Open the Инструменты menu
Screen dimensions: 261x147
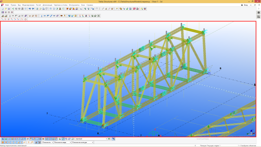pos(74,5)
